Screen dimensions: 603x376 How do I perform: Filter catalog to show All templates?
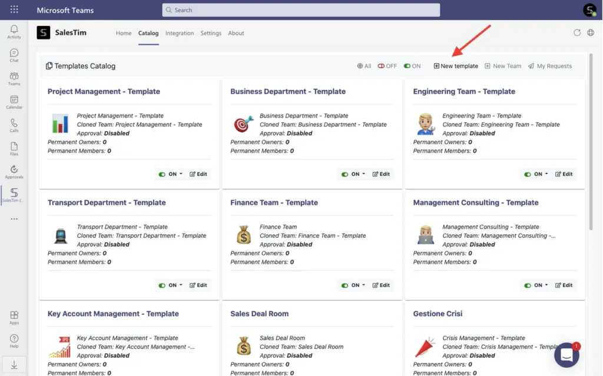364,66
